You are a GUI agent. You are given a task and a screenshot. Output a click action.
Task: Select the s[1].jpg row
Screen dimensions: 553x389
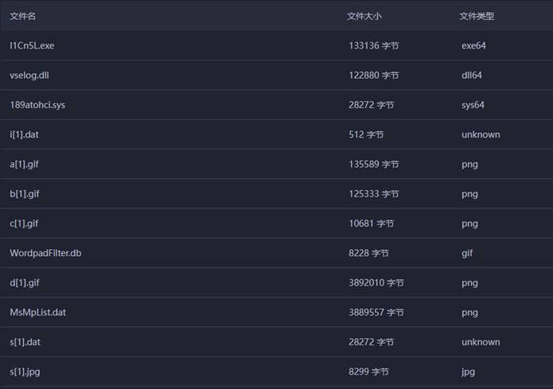(277, 371)
